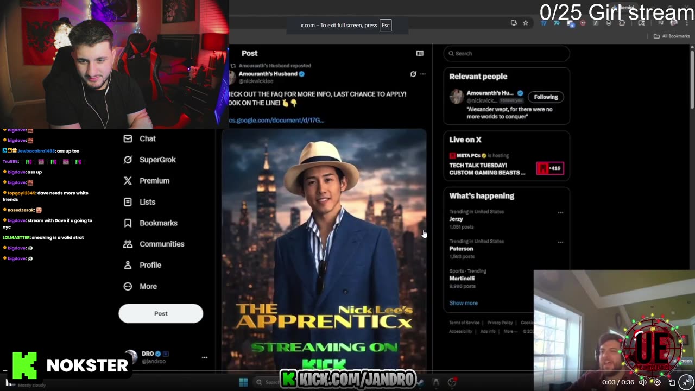Open the Paterson trending topic
Screen dimensions: 695x391
click(461, 249)
